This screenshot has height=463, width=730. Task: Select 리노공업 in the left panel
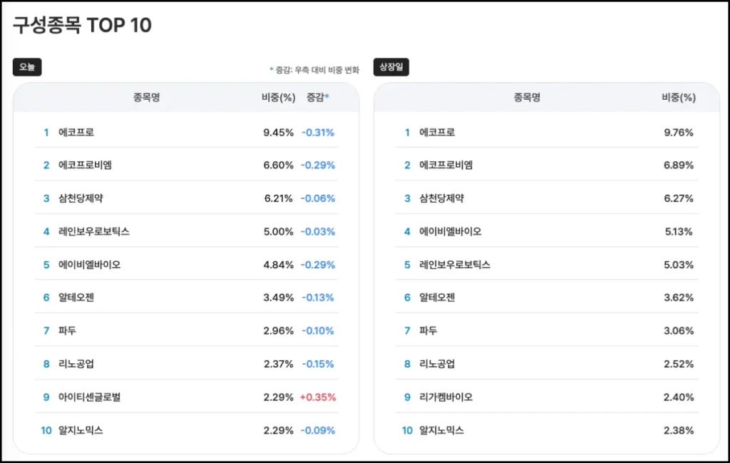coord(76,363)
